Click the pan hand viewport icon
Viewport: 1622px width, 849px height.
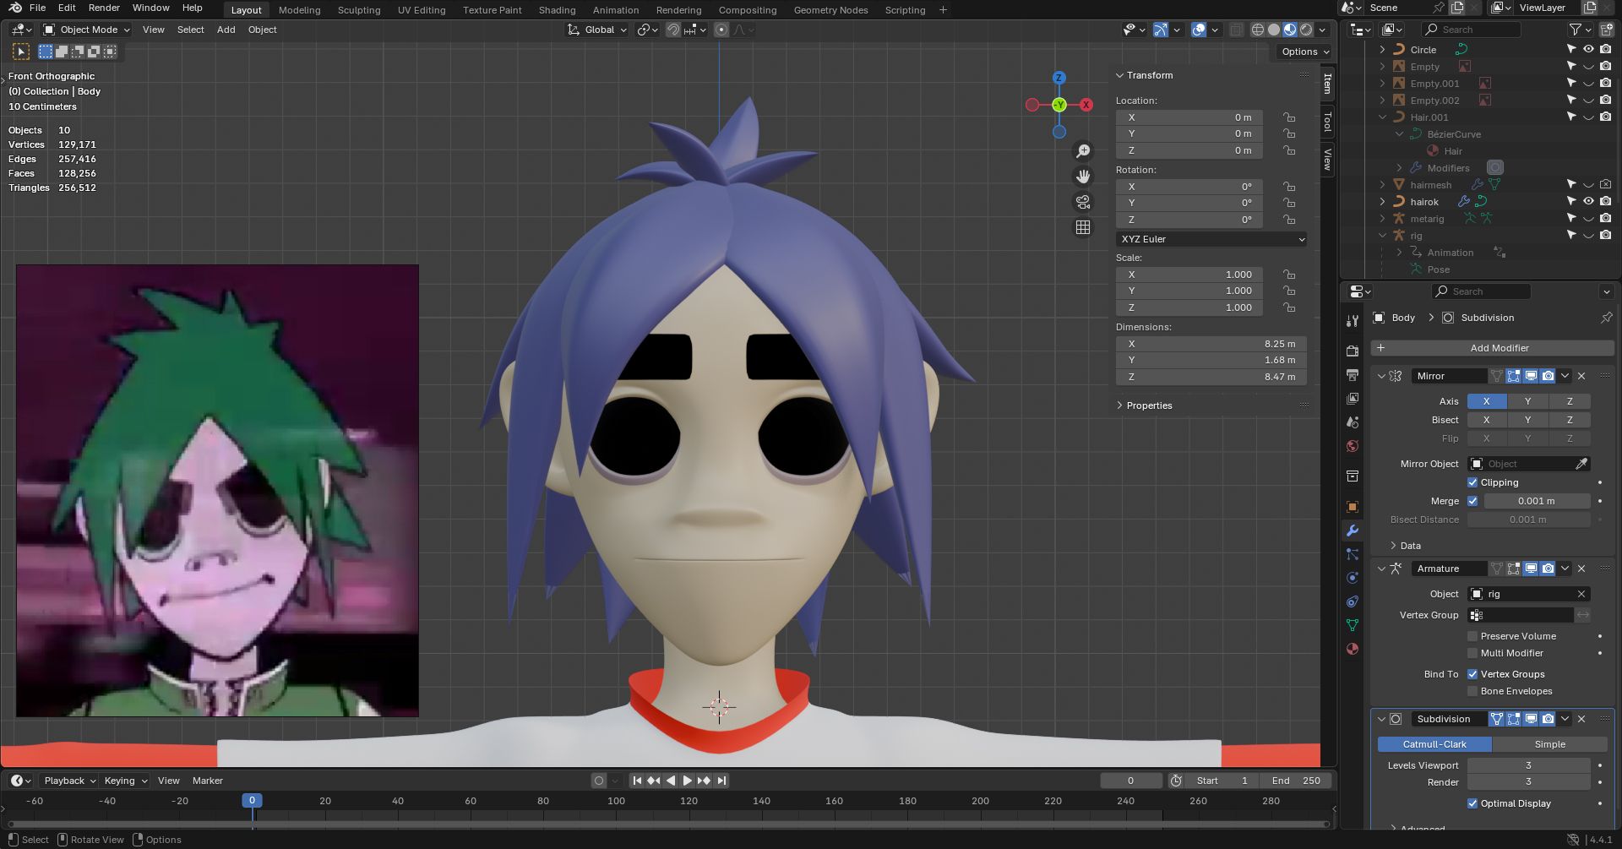pyautogui.click(x=1083, y=177)
